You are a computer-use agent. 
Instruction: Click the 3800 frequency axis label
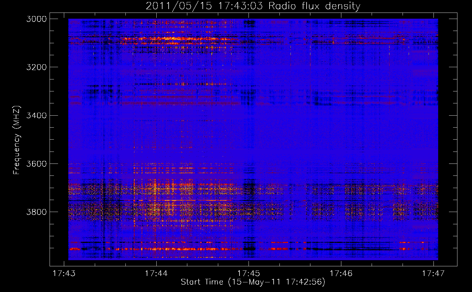point(36,212)
